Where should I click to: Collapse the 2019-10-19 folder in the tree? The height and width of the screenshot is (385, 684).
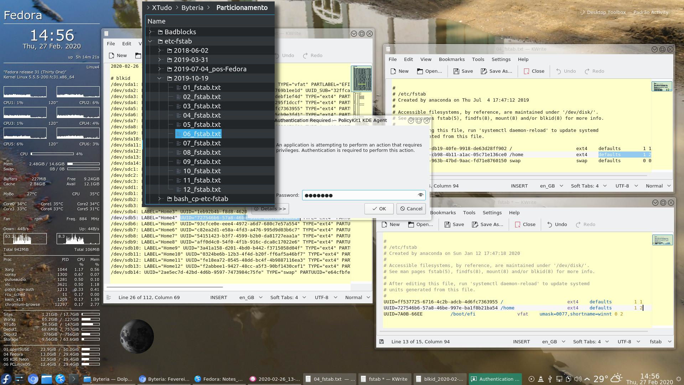tap(159, 78)
